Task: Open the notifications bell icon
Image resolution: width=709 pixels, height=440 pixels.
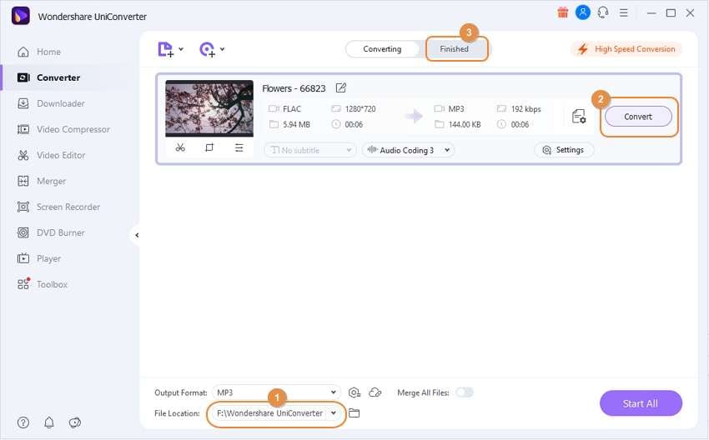Action: [x=49, y=422]
